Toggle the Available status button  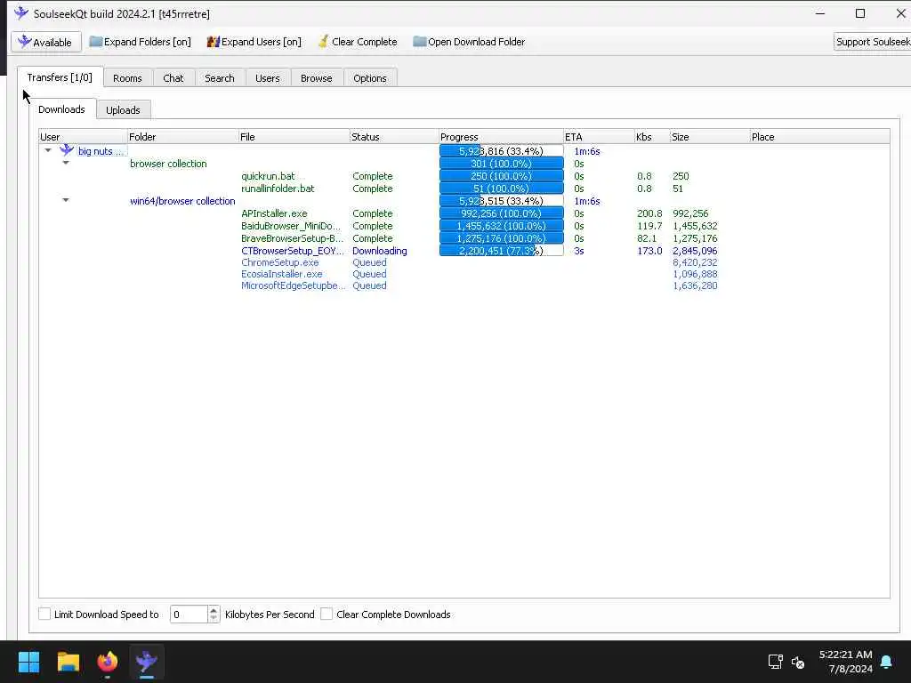46,42
